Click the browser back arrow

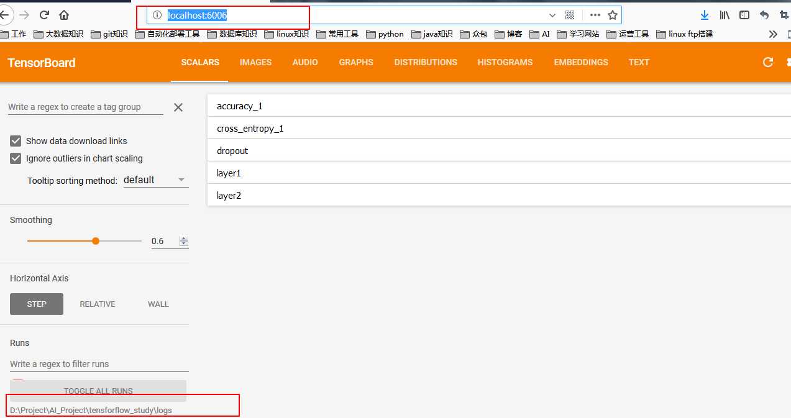click(x=4, y=14)
